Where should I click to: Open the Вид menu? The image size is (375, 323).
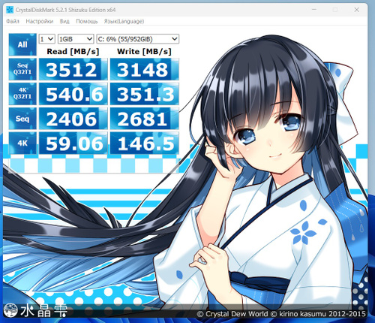(x=64, y=21)
